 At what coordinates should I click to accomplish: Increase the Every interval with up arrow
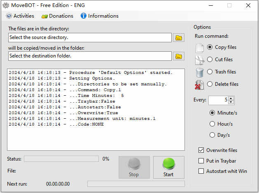[x=231, y=99]
